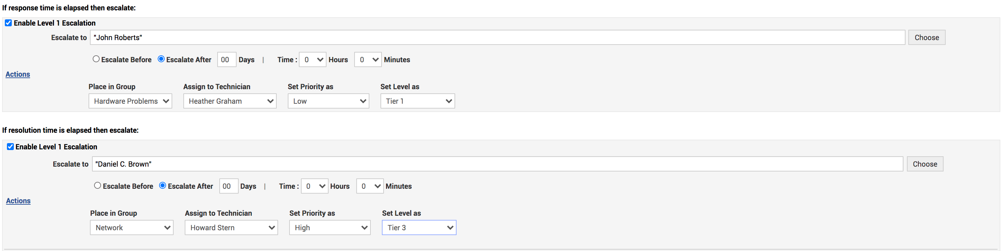Expand the Tier 1 level dropdown
The width and height of the screenshot is (1001, 251).
point(417,101)
